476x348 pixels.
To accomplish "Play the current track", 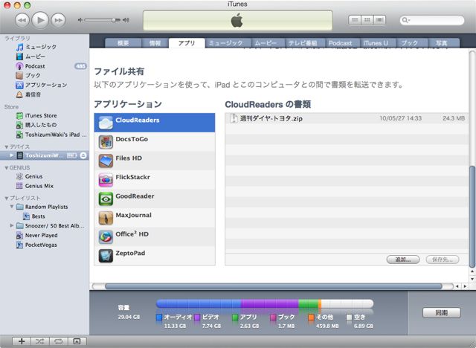I will point(40,20).
